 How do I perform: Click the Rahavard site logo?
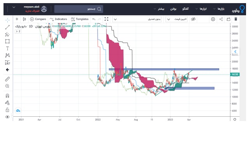click(x=238, y=9)
